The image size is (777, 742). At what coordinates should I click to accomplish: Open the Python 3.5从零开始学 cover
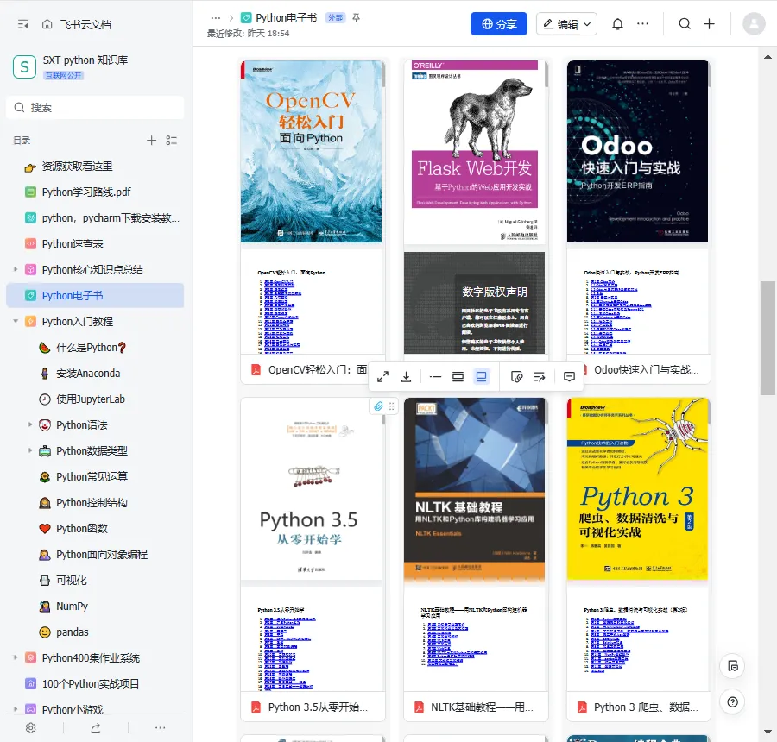pyautogui.click(x=311, y=489)
